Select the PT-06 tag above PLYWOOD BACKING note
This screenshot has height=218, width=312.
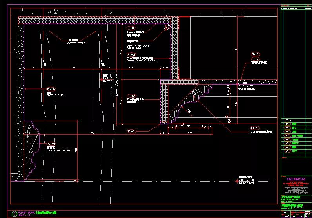[132, 54]
